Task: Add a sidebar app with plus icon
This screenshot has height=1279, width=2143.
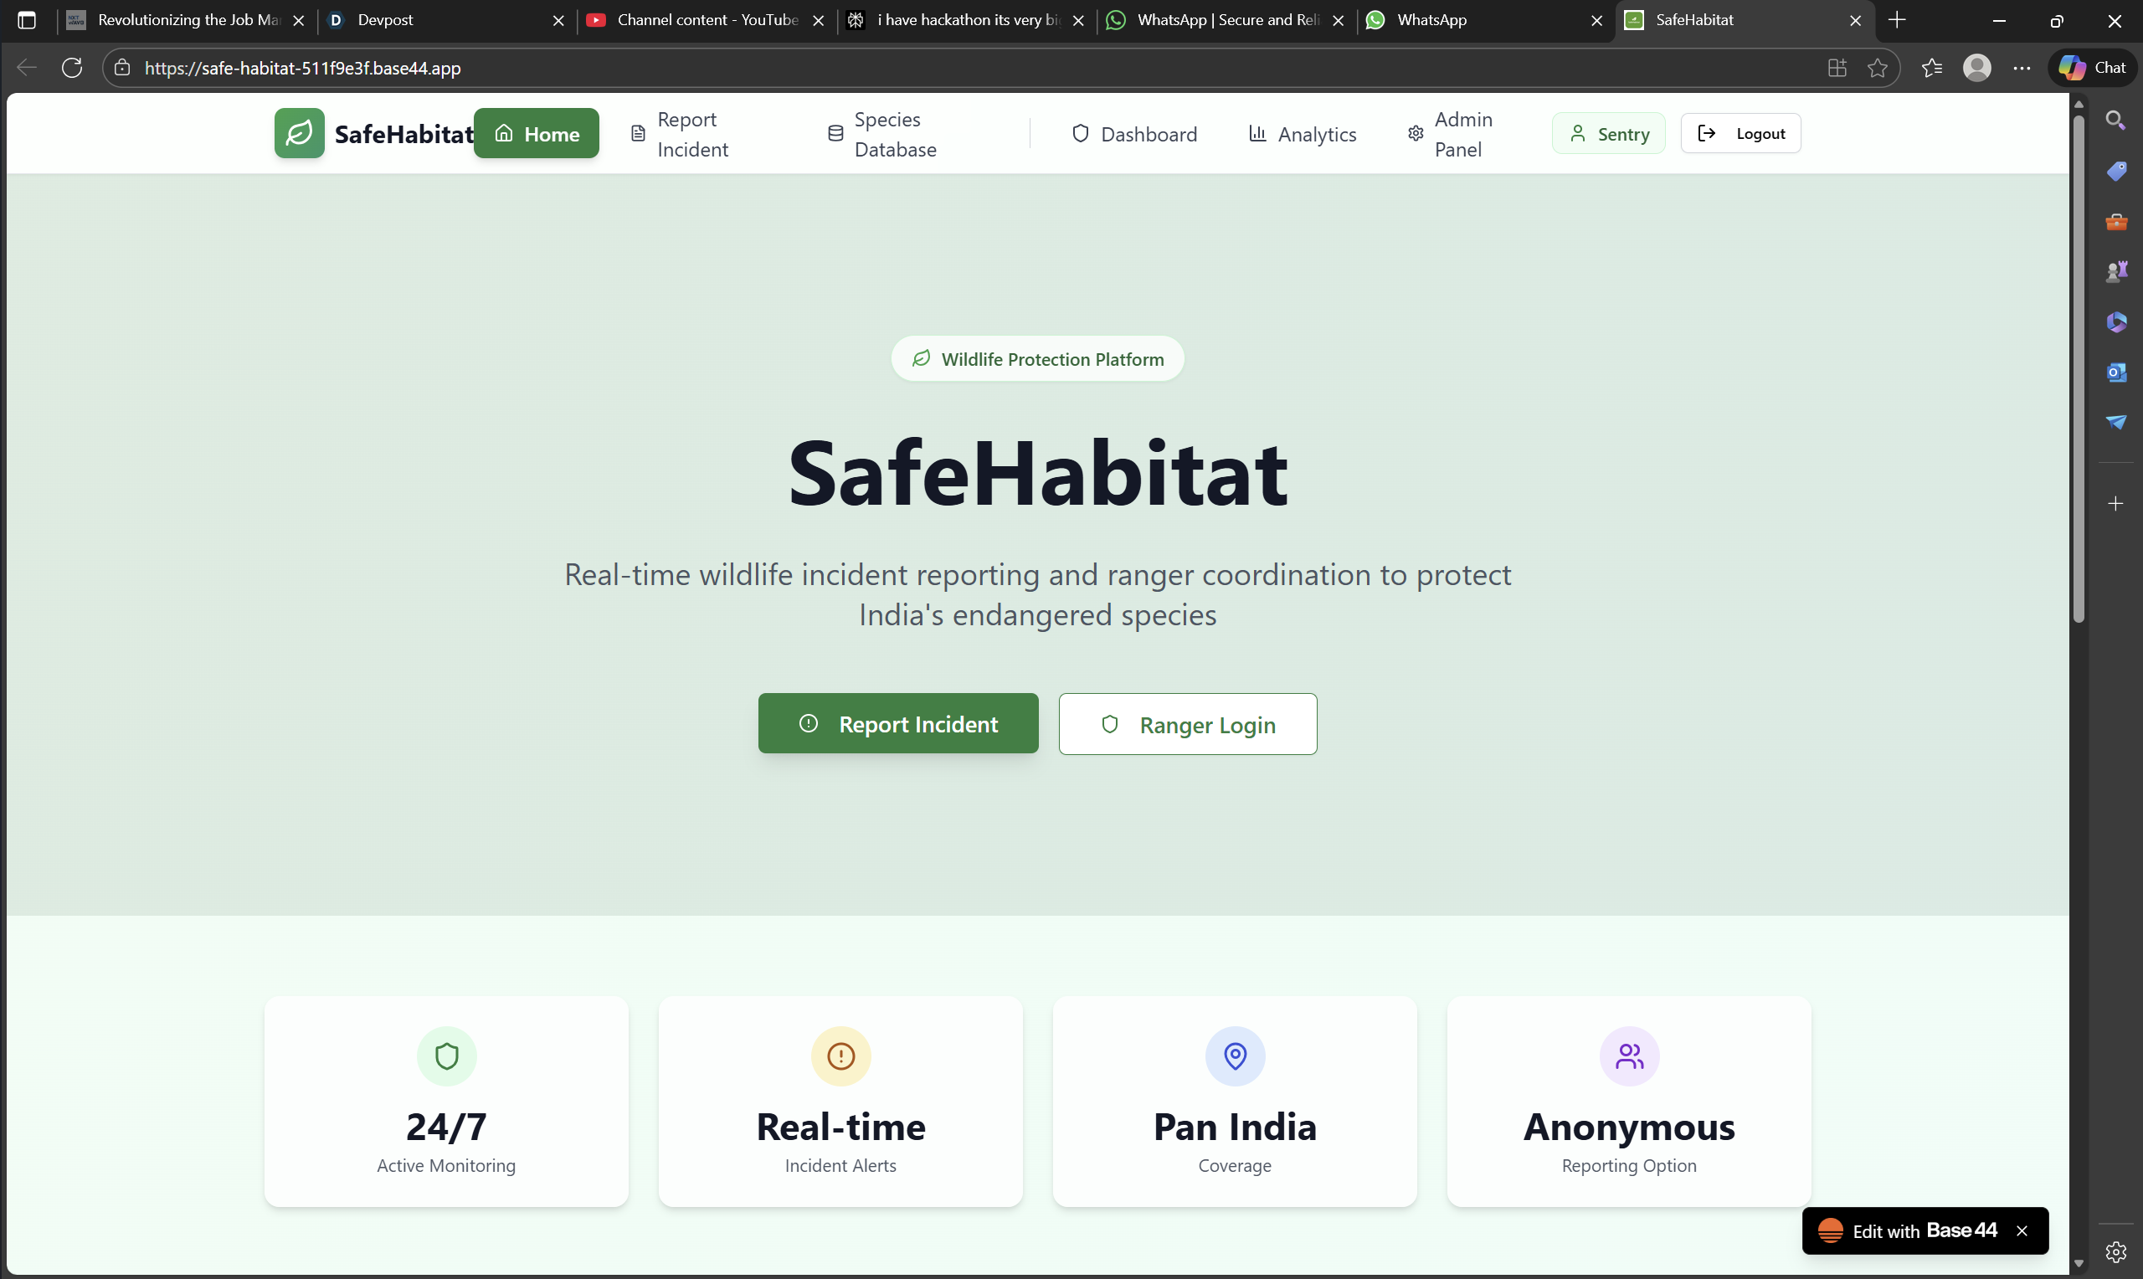Action: point(2115,503)
